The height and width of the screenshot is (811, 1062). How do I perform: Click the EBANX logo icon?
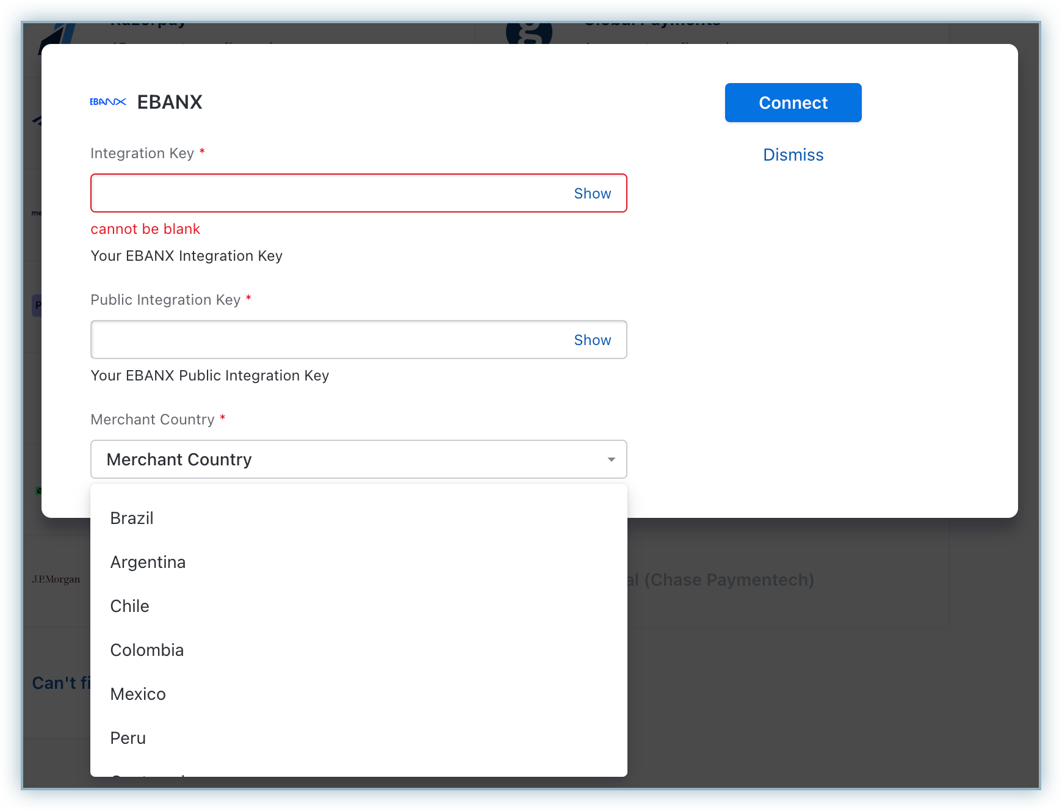click(x=108, y=102)
